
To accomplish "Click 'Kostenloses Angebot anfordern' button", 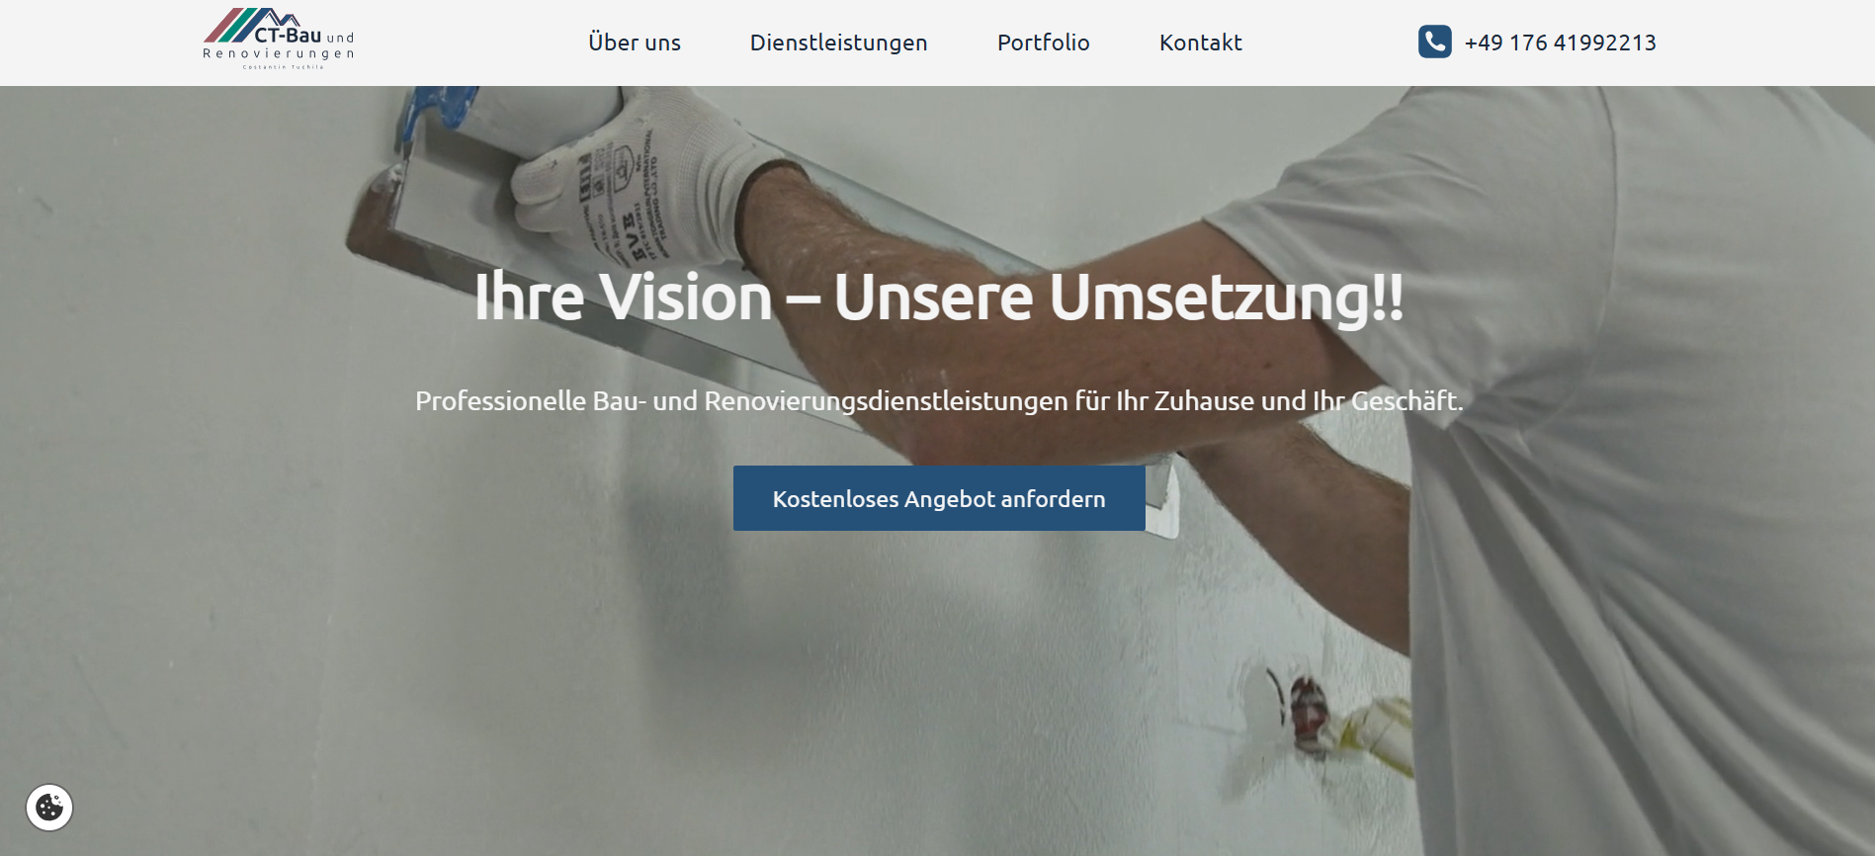I will pos(939,498).
